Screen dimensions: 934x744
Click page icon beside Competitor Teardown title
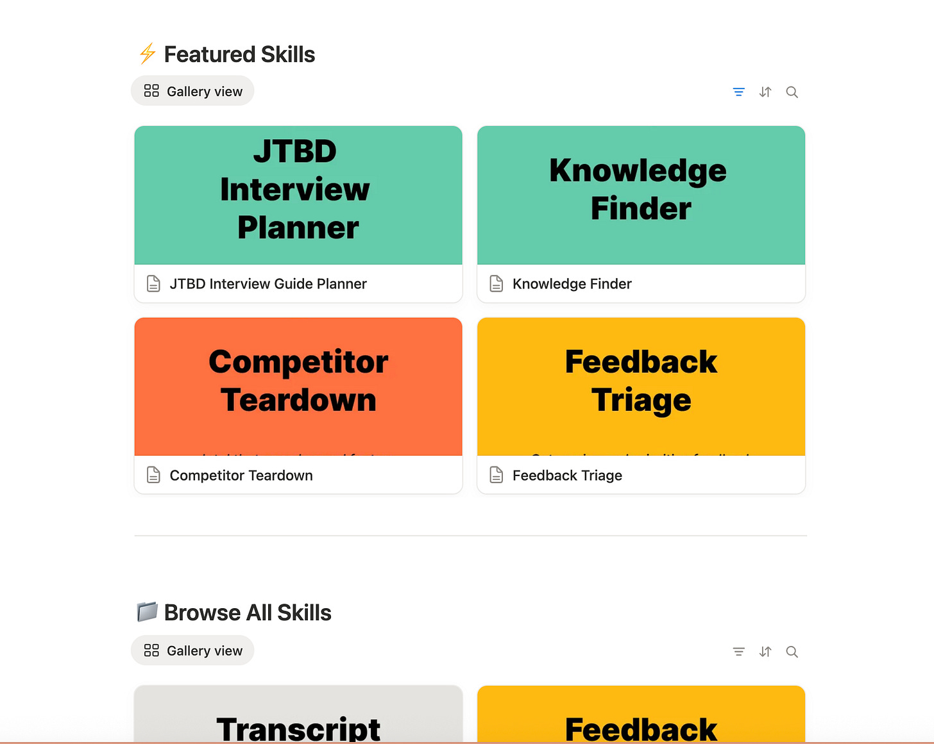click(153, 475)
